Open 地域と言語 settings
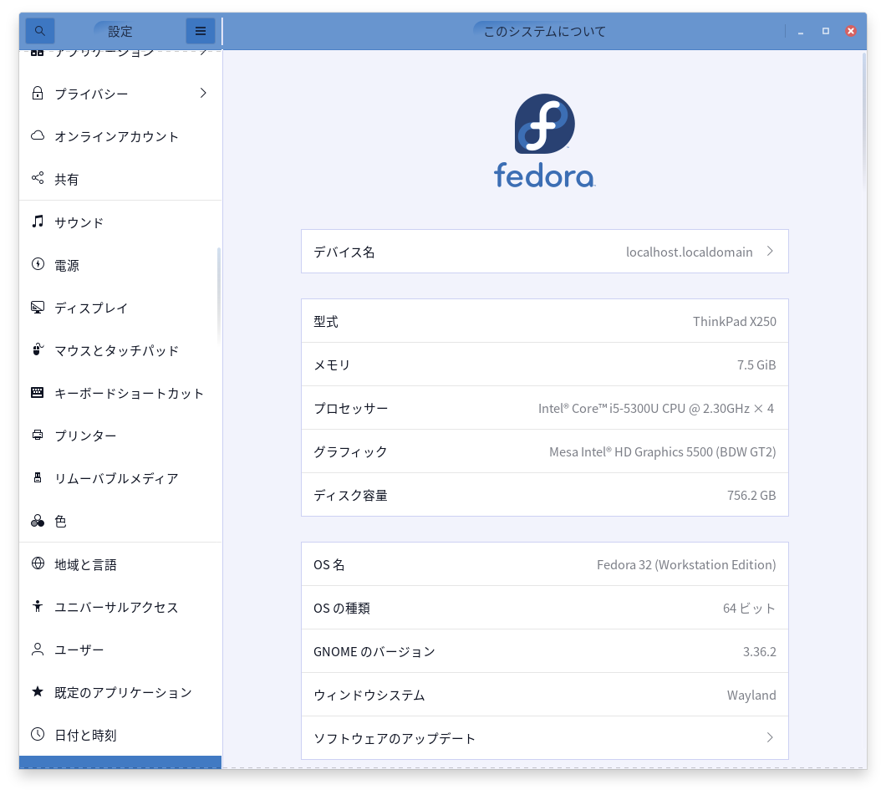Image resolution: width=886 pixels, height=795 pixels. coord(120,564)
